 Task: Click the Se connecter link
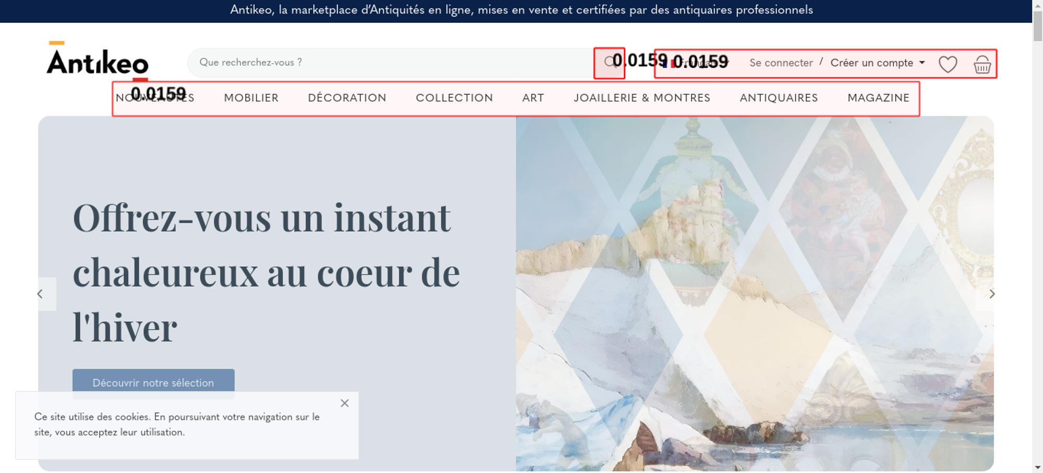pos(781,63)
